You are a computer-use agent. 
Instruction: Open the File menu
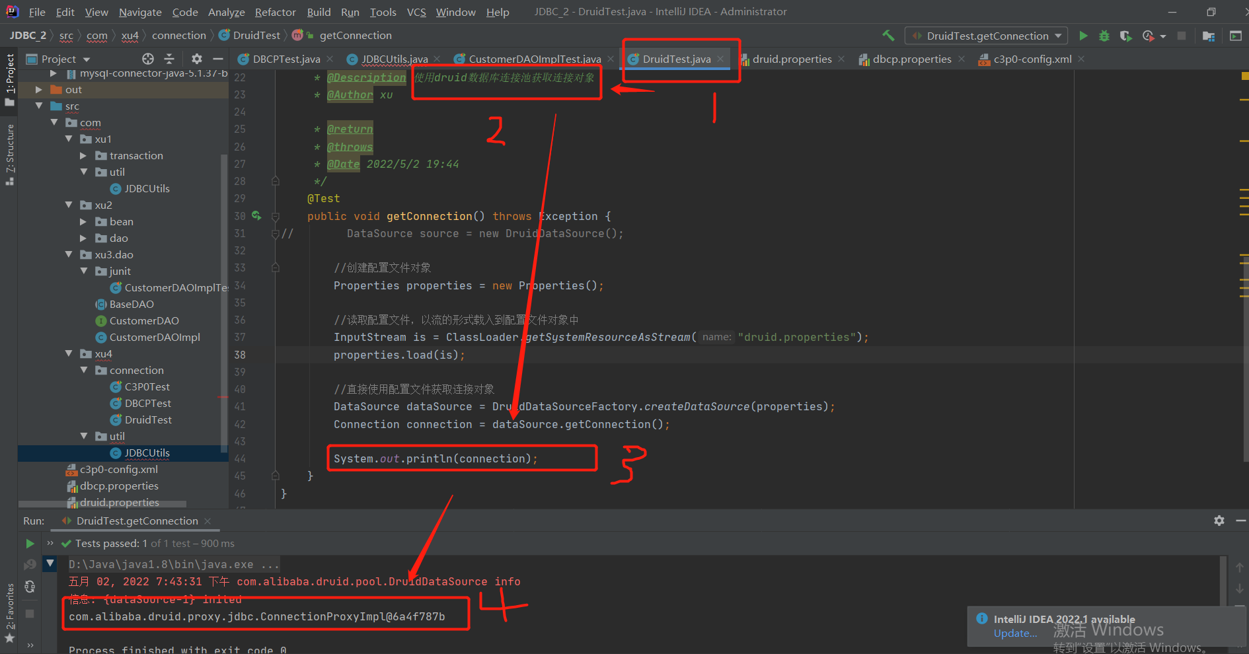(x=37, y=12)
